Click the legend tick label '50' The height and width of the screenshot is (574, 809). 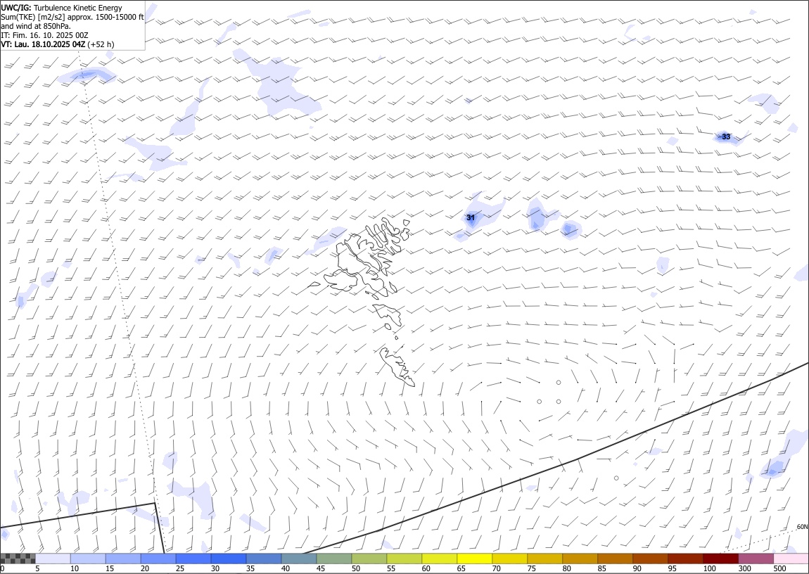tap(355, 568)
